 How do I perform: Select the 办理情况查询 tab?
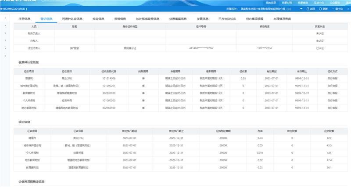[282, 19]
